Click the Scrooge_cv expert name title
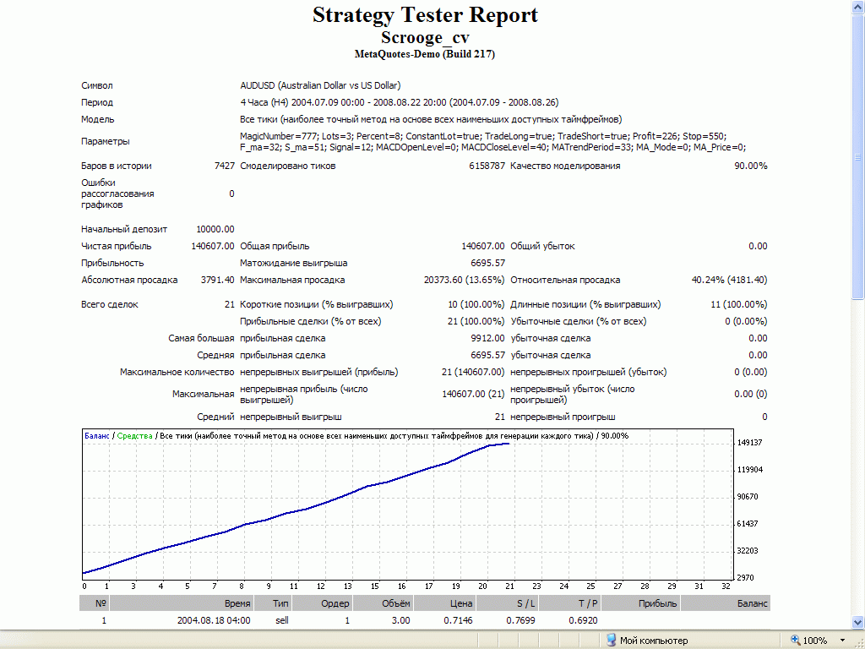This screenshot has width=865, height=649. pyautogui.click(x=425, y=38)
